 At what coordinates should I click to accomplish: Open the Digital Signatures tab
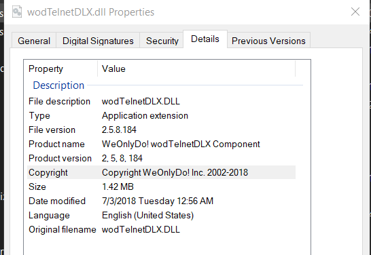[98, 41]
